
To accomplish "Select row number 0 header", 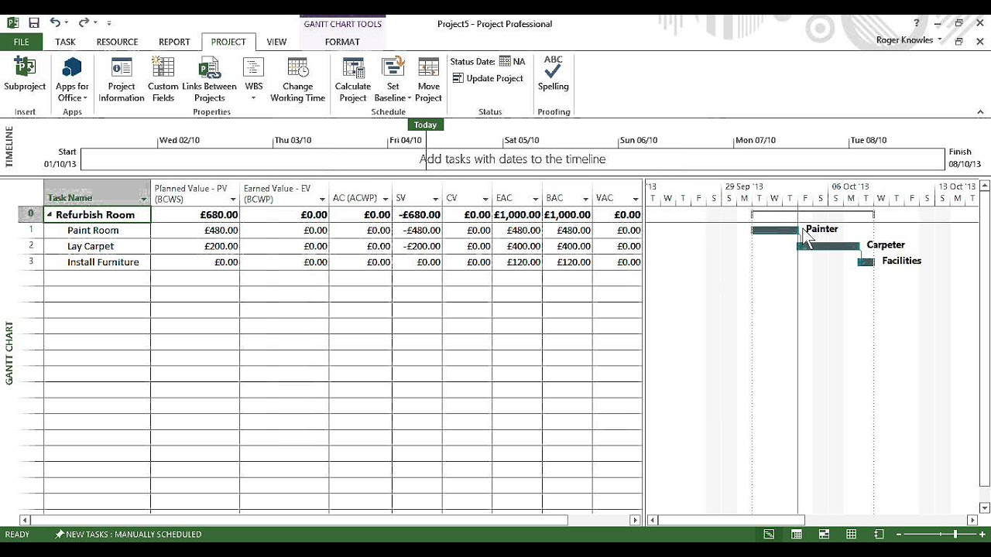I will coord(31,214).
